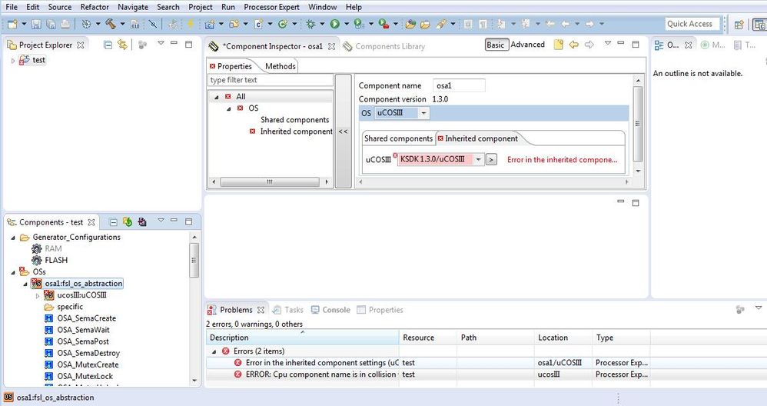Close the Problems view tab
Image resolution: width=767 pixels, height=406 pixels.
click(x=261, y=310)
